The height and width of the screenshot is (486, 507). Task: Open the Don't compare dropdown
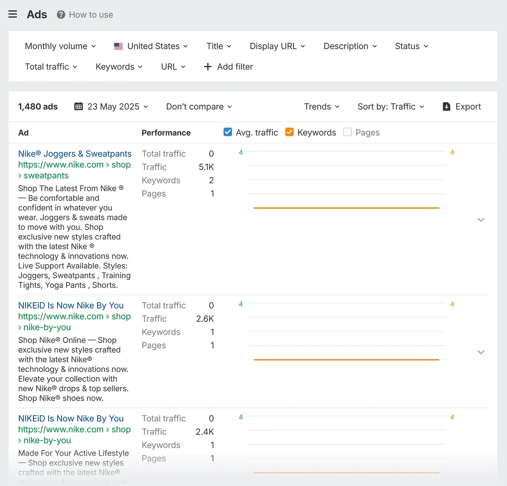click(199, 106)
